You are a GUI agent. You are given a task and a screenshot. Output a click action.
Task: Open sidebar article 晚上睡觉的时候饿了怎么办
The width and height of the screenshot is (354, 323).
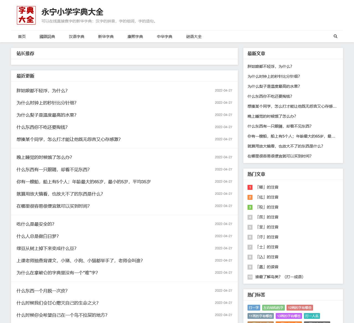(272, 116)
